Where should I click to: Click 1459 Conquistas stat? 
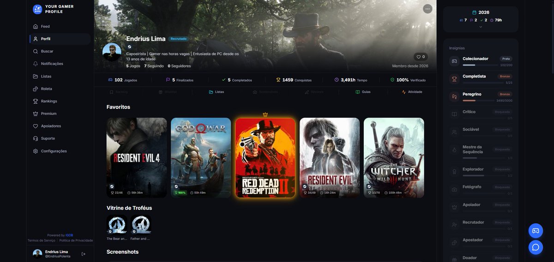click(294, 80)
